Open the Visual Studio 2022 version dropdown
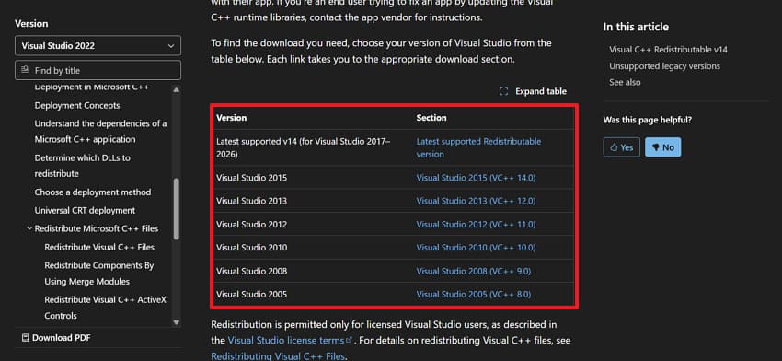Image resolution: width=782 pixels, height=361 pixels. 98,45
